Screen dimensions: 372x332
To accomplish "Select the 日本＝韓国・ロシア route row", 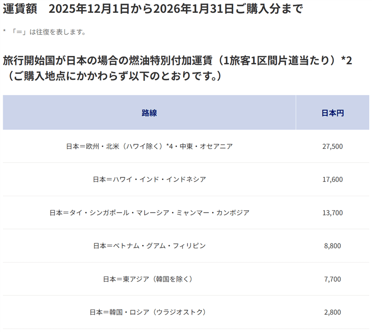I will click(148, 312).
